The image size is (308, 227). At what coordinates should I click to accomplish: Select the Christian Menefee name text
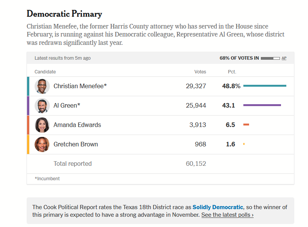(80, 86)
